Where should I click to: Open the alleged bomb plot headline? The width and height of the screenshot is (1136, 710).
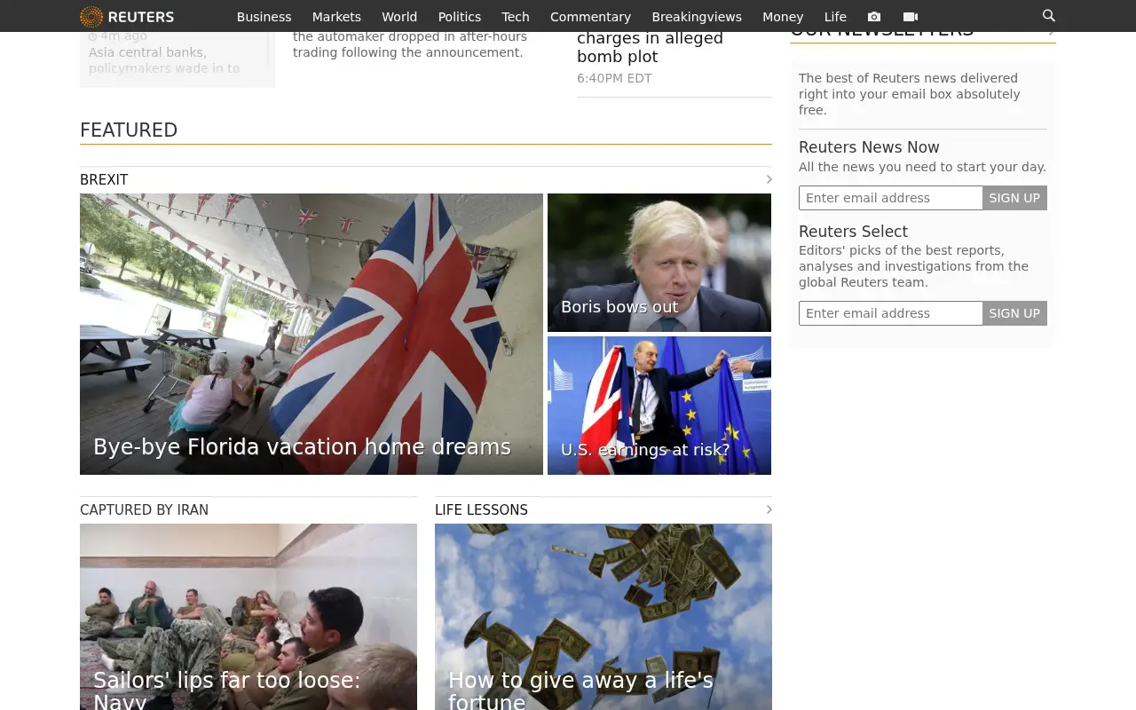650,48
